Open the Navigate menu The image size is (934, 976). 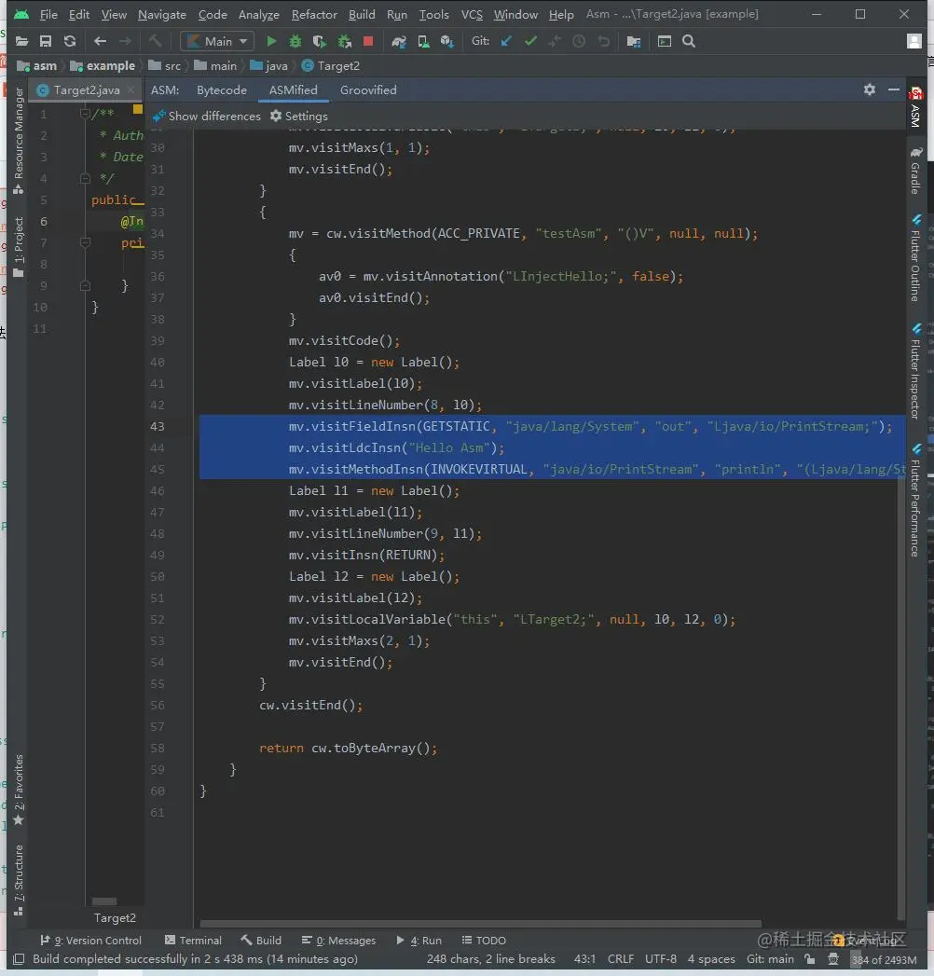162,14
